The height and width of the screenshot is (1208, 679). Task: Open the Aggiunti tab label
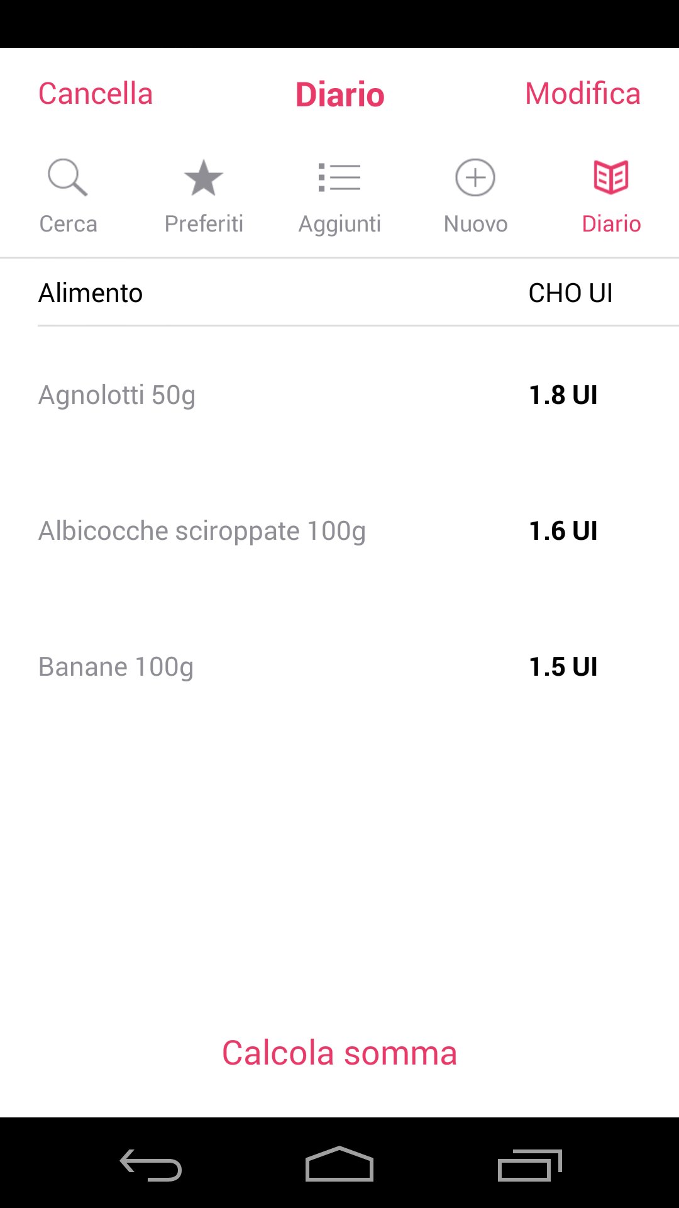(339, 225)
